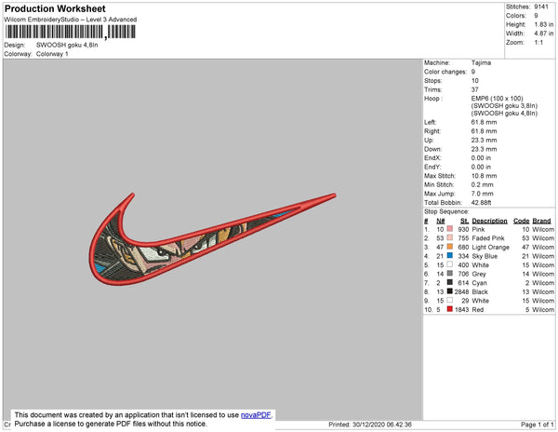Click '(SWOOSH goku 3,8In)' hoop line
Viewport: 558px width, 432px height.
point(504,106)
